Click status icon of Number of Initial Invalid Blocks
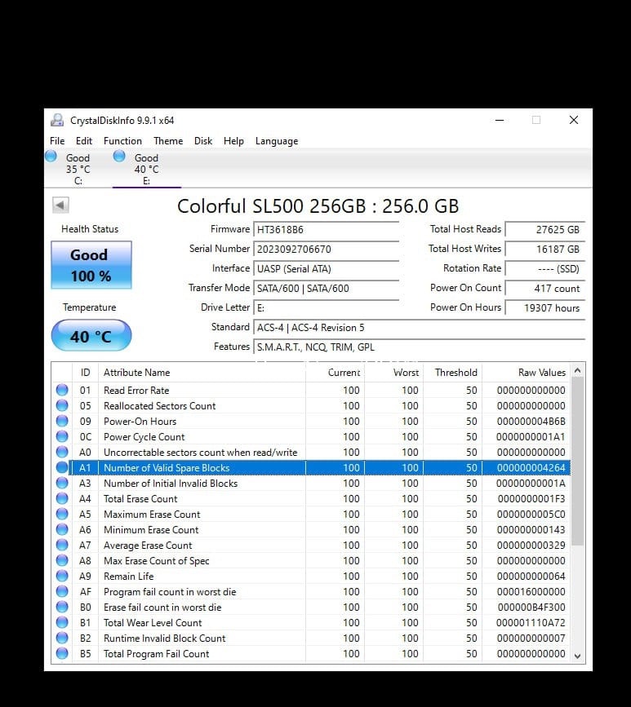The height and width of the screenshot is (707, 631). click(x=62, y=483)
